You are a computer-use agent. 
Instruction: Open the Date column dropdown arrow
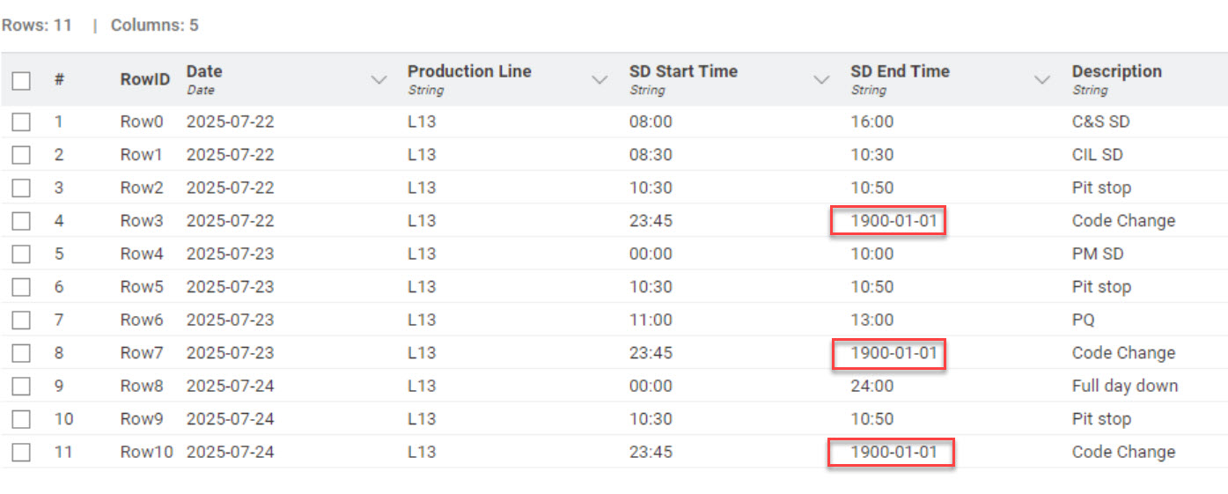(x=379, y=80)
